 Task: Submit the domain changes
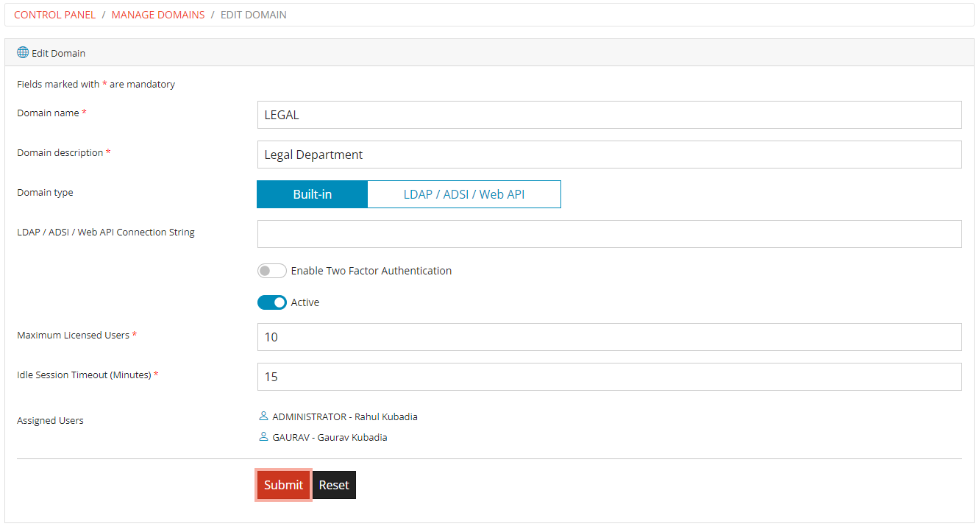tap(283, 484)
